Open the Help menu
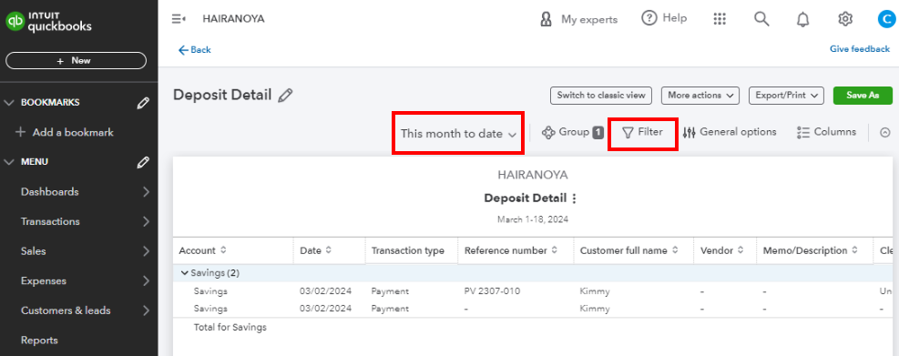 [x=664, y=18]
